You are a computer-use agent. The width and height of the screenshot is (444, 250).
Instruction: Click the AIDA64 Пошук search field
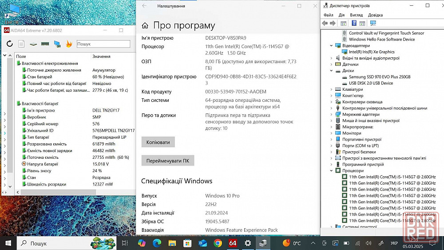103,44
